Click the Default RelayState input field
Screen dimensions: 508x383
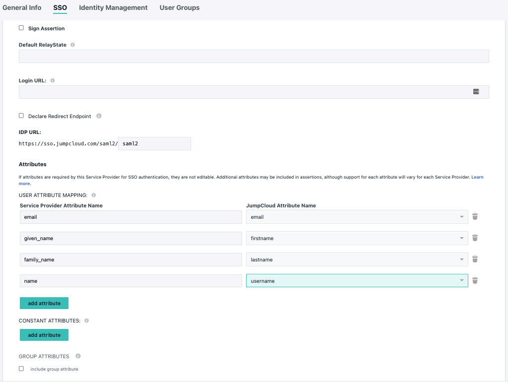click(x=254, y=57)
